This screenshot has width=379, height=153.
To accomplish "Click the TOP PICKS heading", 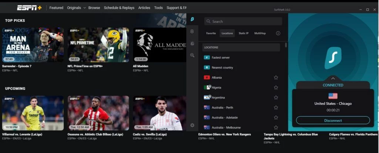I will tap(15, 21).
